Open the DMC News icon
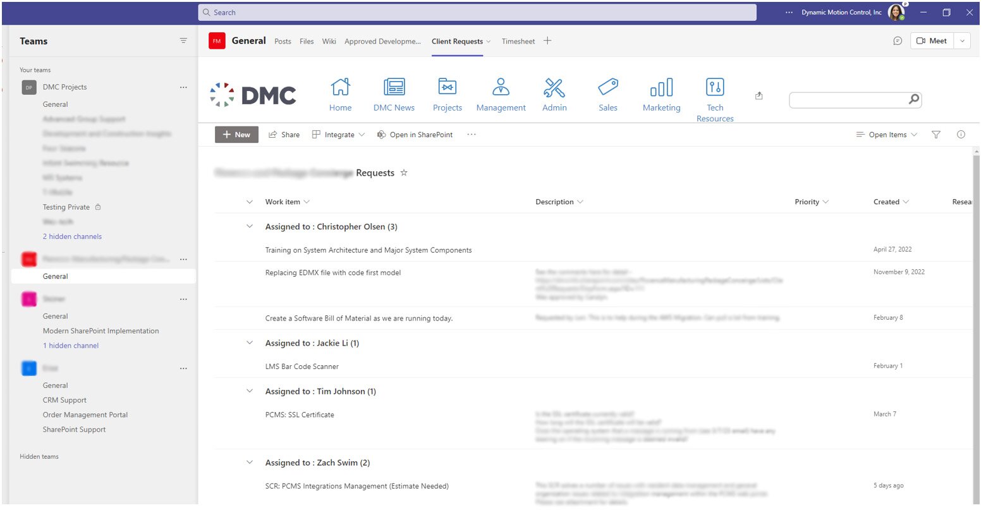Screen dimensions: 986x510 coord(394,87)
